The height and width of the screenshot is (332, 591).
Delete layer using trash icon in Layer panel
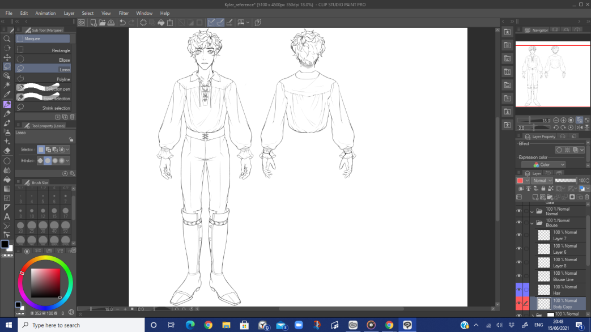(x=586, y=197)
